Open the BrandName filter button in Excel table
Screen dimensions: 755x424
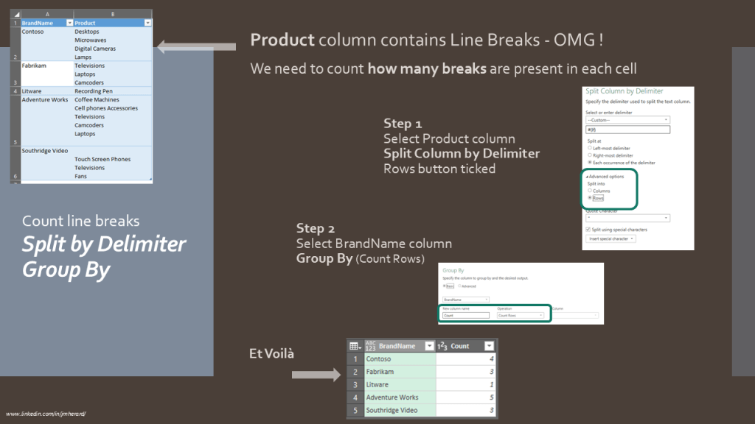(69, 24)
